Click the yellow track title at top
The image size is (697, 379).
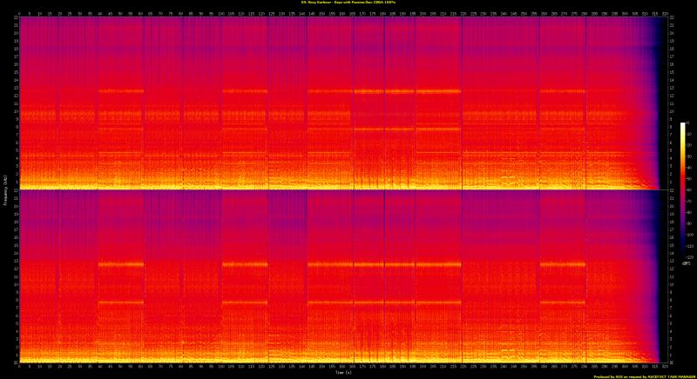(348, 4)
